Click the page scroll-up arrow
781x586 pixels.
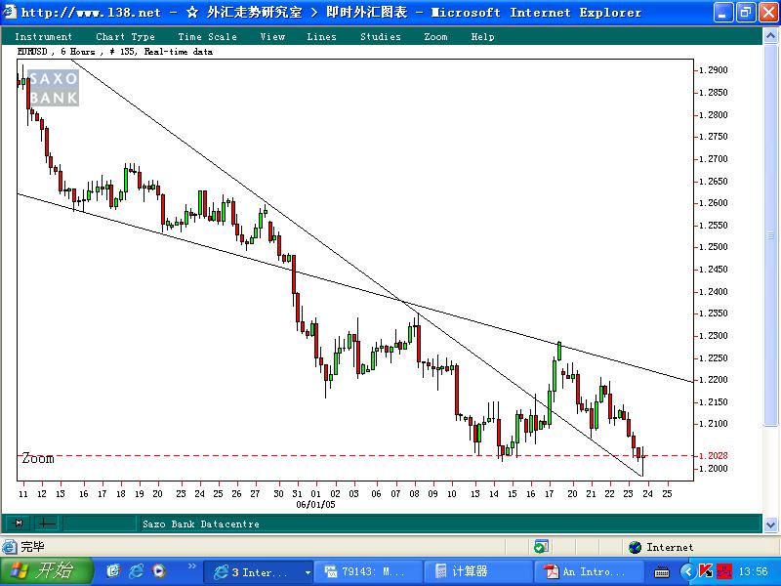point(770,35)
